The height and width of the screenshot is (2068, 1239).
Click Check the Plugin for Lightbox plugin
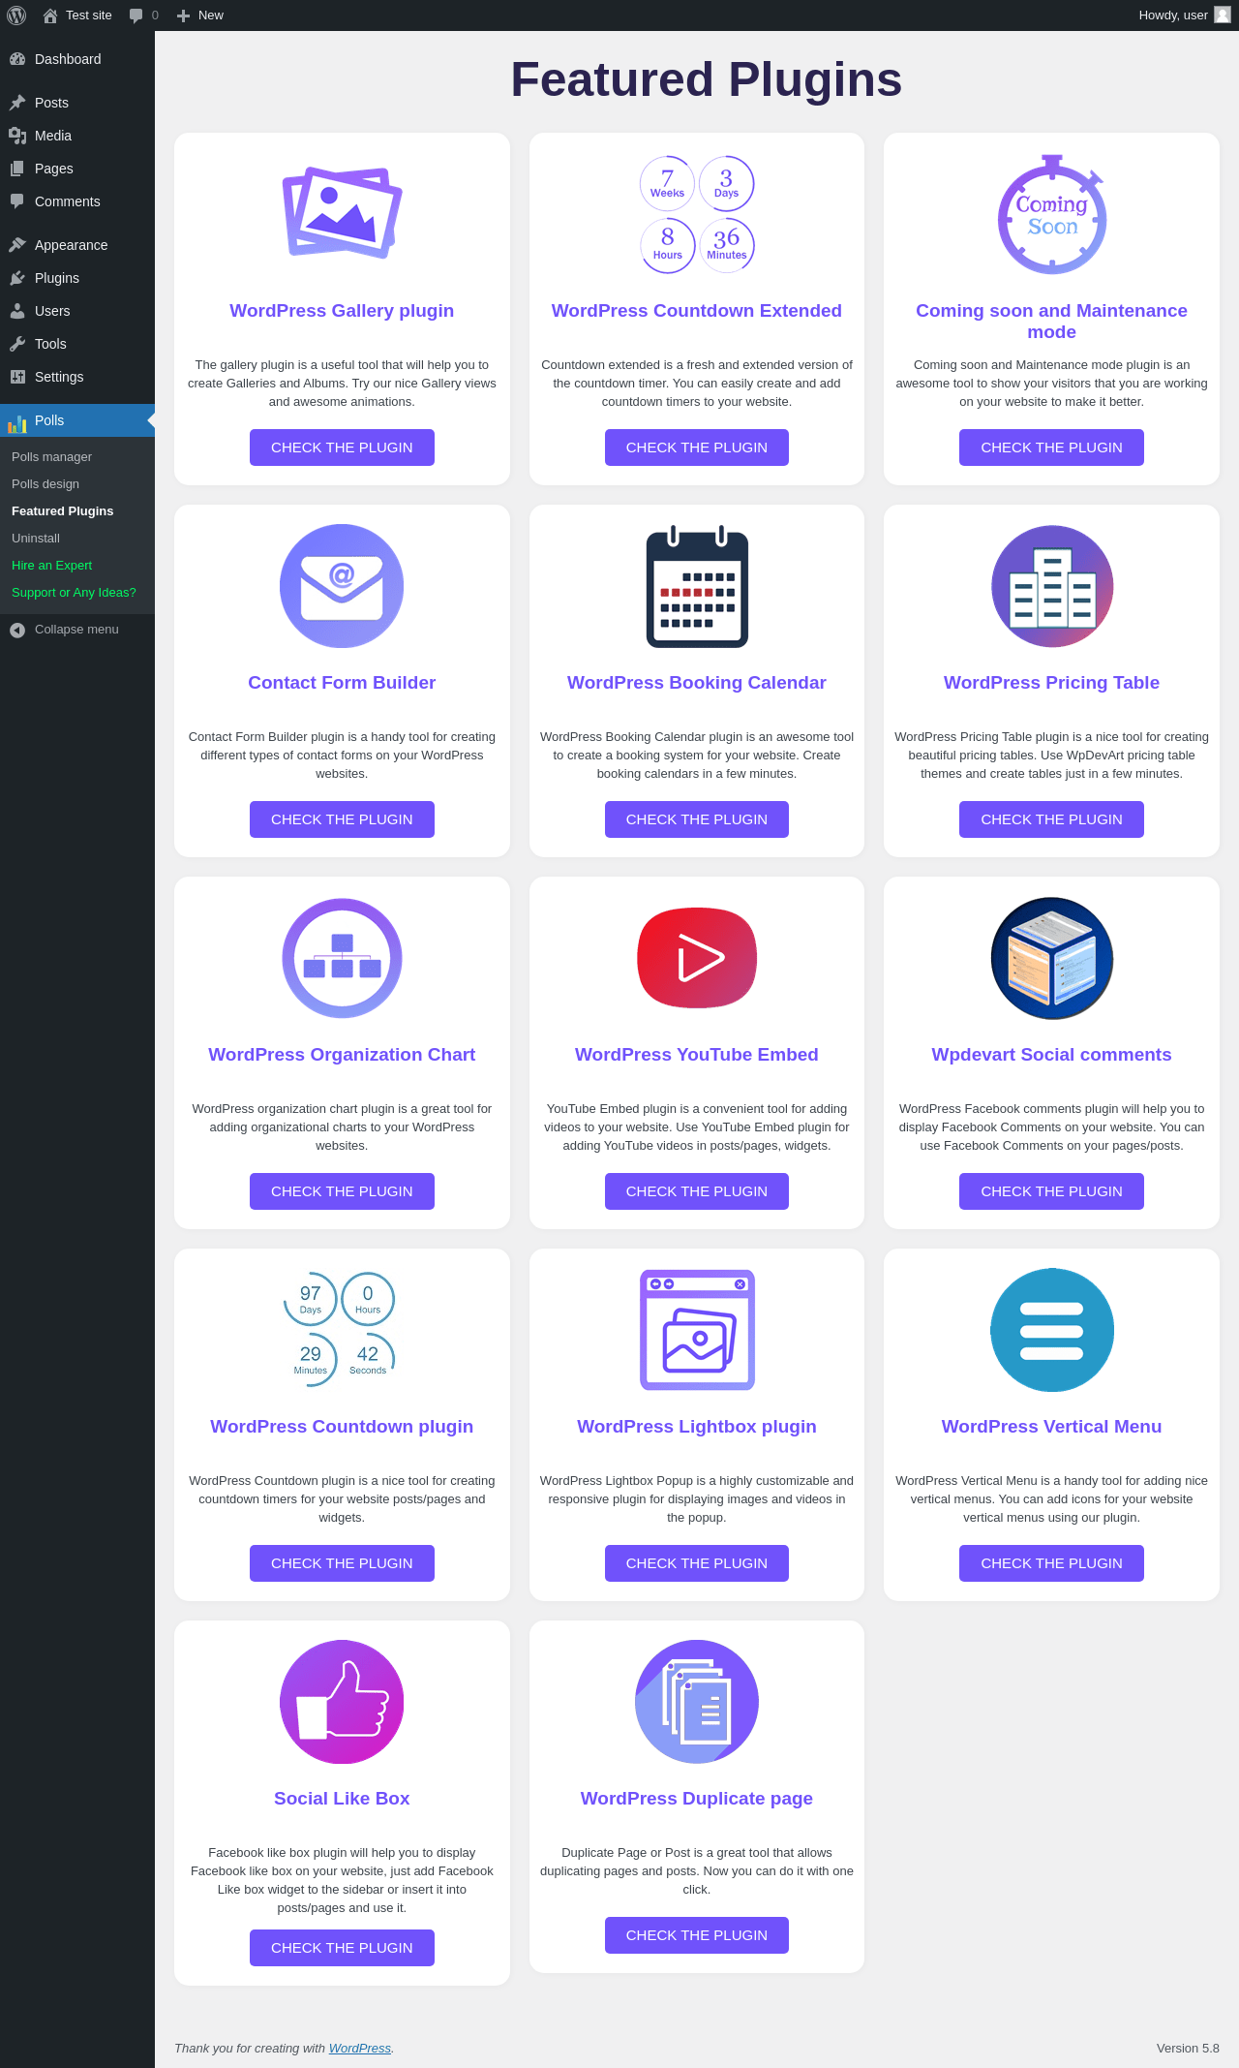[697, 1563]
